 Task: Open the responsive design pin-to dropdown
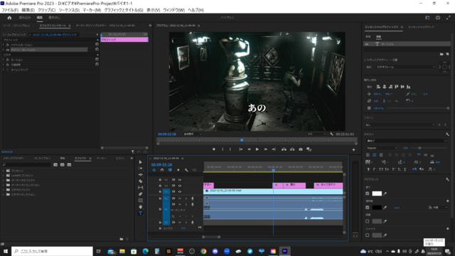pyautogui.click(x=405, y=67)
